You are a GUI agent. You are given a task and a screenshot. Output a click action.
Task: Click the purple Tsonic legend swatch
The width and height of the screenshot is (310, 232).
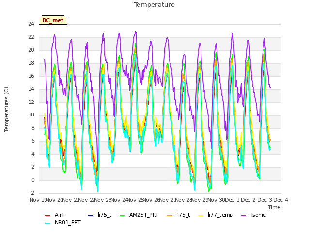[x=244, y=216]
